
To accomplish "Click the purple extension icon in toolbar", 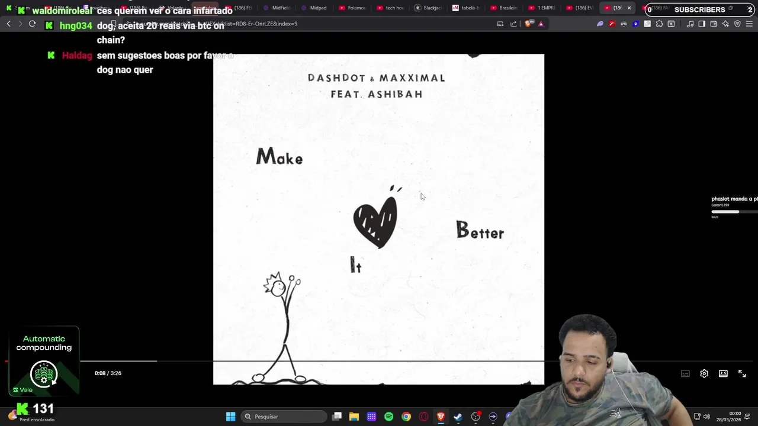I will click(x=600, y=24).
